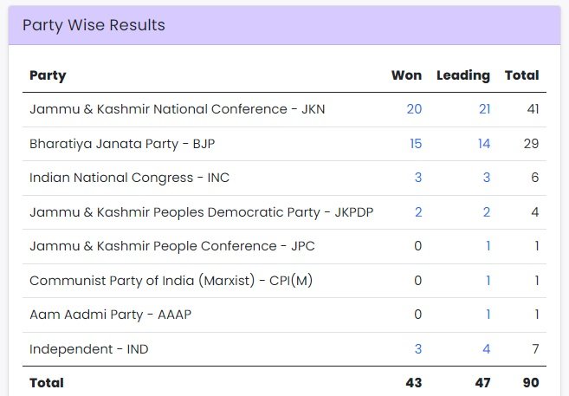Viewport: 569px width, 396px height.
Task: Click the Total column header
Action: (x=522, y=75)
